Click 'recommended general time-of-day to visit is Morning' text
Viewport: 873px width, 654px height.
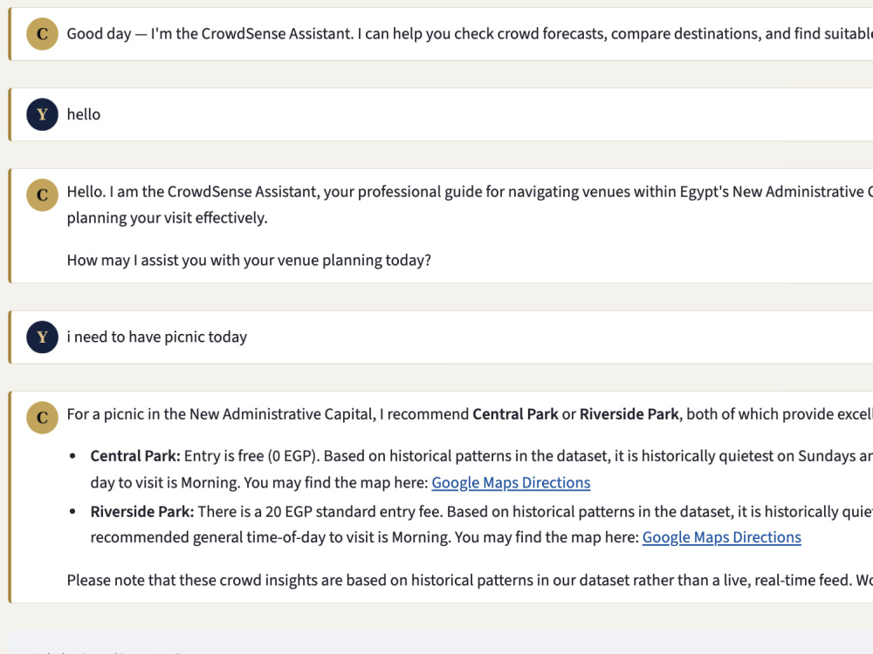click(270, 538)
